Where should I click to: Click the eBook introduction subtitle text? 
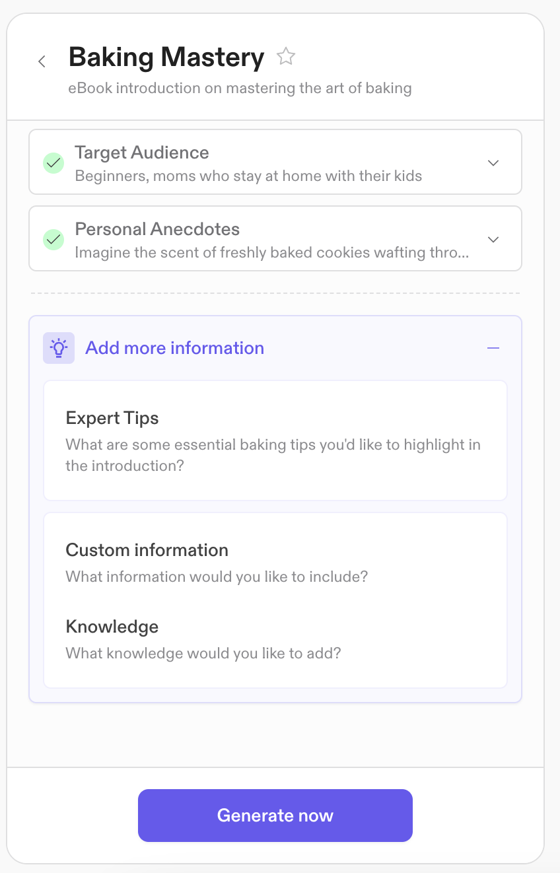point(240,88)
